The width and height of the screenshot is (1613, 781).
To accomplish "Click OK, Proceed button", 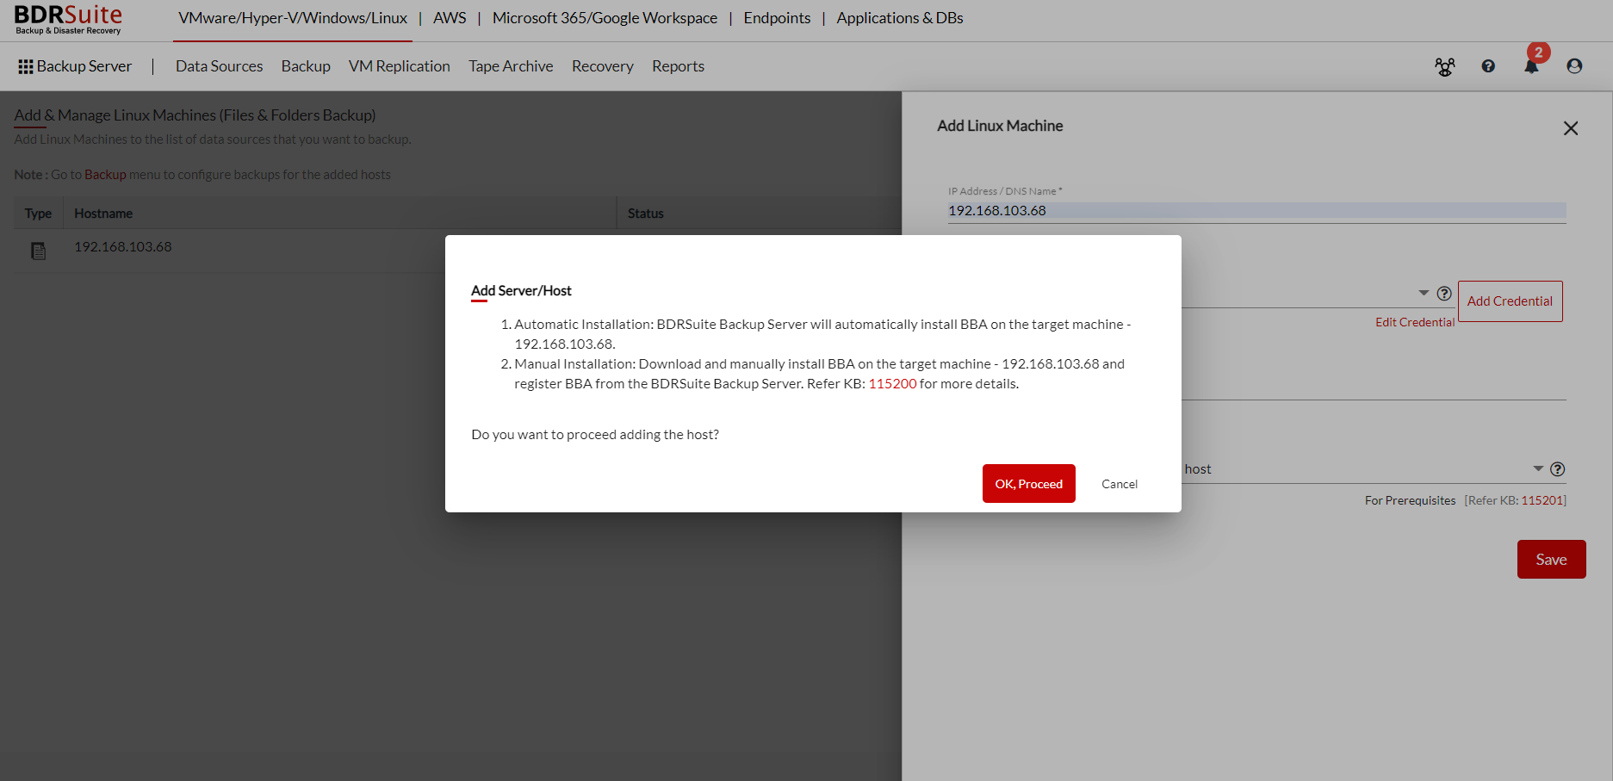I will coord(1029,484).
